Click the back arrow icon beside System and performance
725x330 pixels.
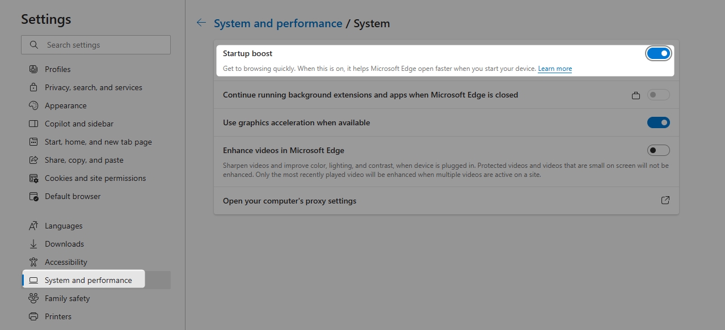tap(201, 23)
